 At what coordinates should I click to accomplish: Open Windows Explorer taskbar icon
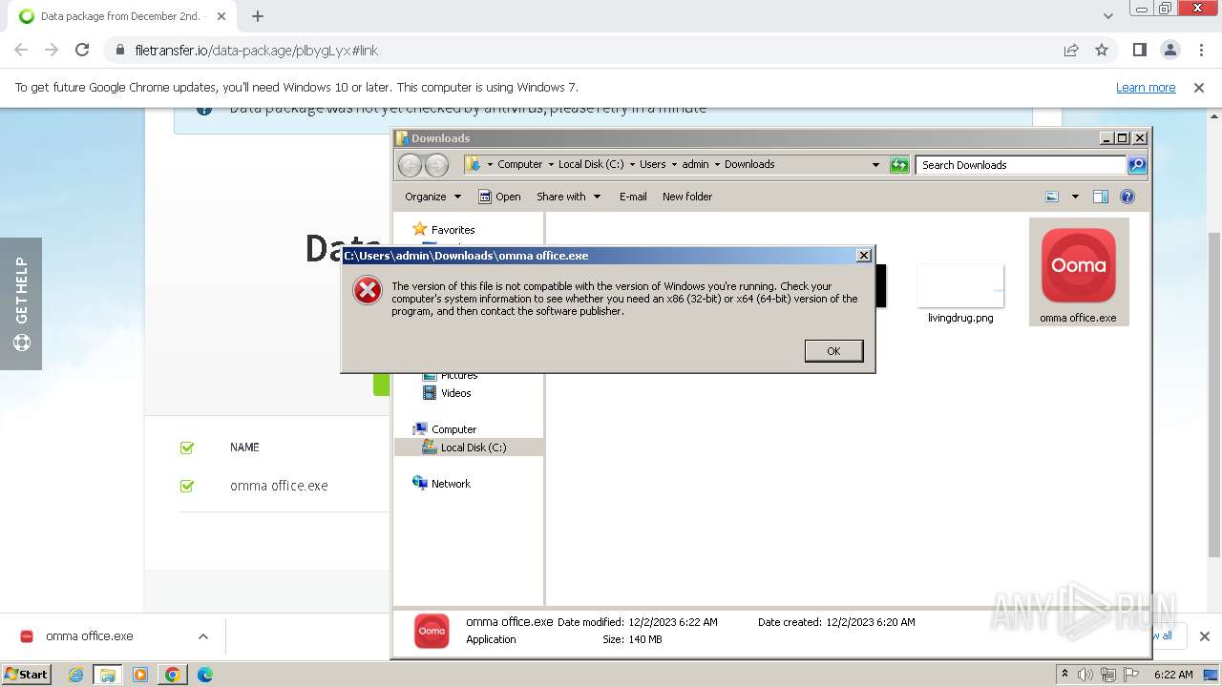tap(108, 675)
